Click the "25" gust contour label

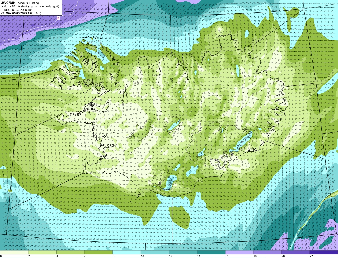tap(58, 18)
